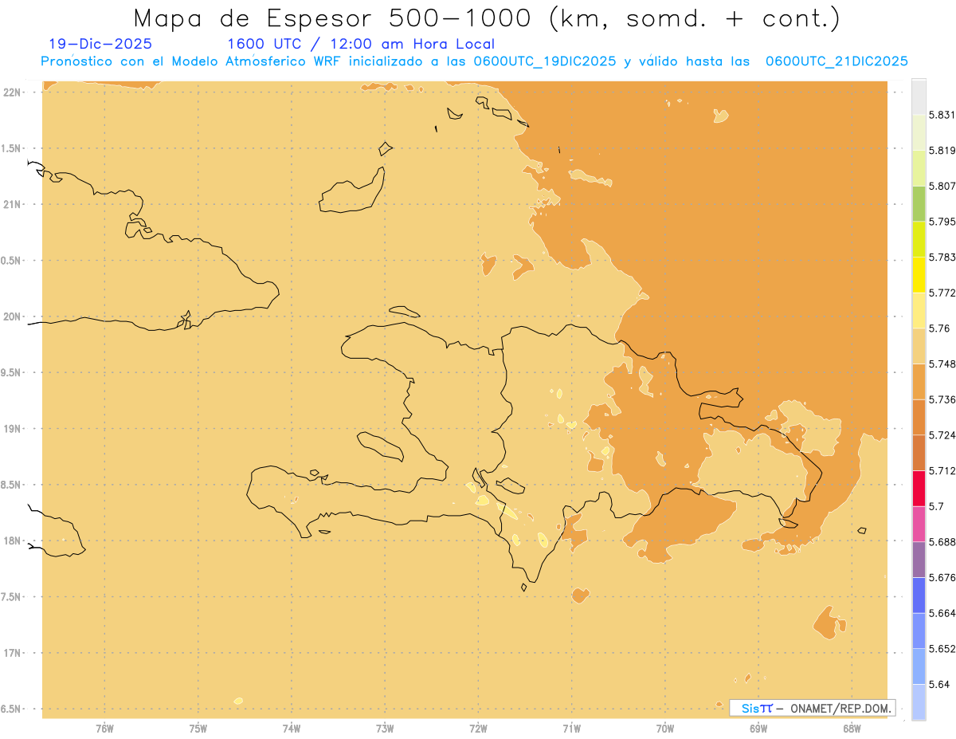The image size is (956, 739).
Task: Click the legend value 5.795
Action: (942, 222)
